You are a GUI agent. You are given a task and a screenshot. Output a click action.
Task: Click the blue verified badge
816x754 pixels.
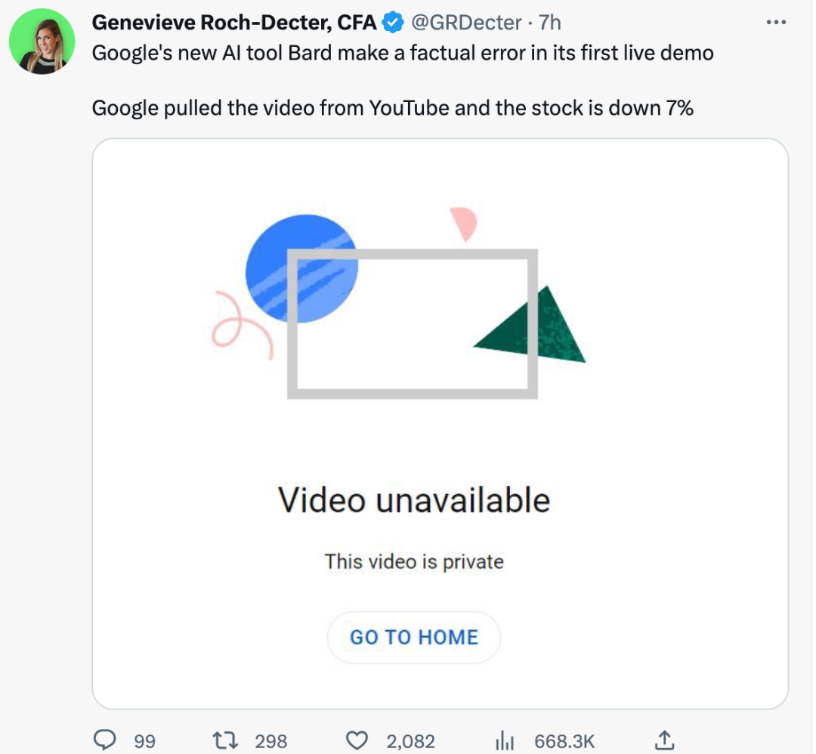click(x=393, y=23)
